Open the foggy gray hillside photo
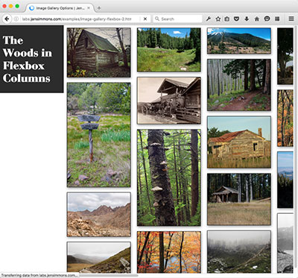Screen dimensions: 298x278 [x=239, y=252]
